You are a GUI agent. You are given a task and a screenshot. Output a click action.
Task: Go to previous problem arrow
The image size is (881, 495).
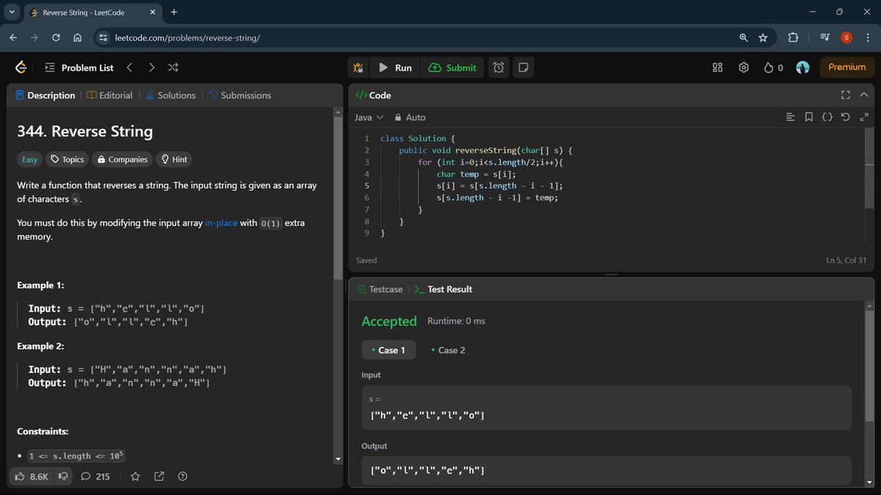129,67
